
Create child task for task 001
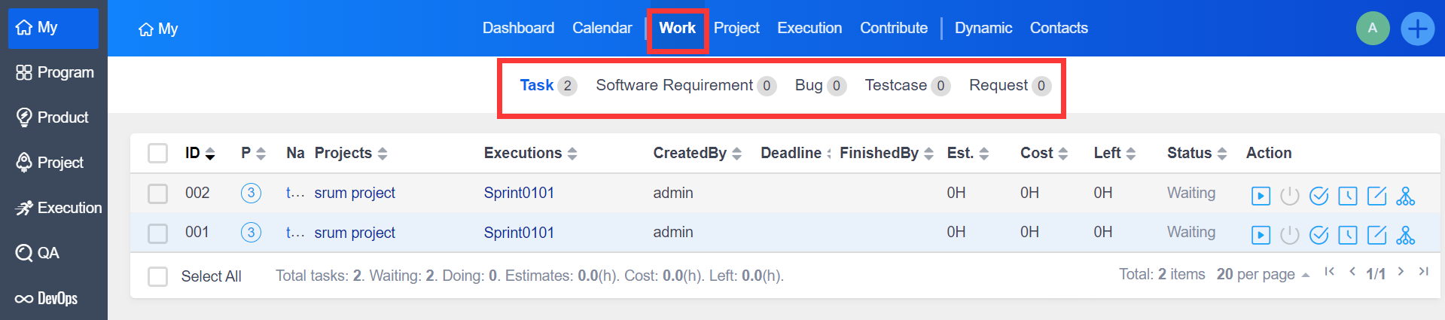tap(1405, 236)
